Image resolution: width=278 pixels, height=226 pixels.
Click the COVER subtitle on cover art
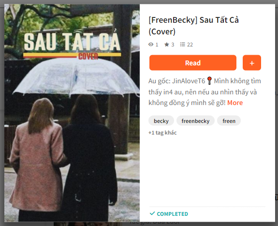88,57
